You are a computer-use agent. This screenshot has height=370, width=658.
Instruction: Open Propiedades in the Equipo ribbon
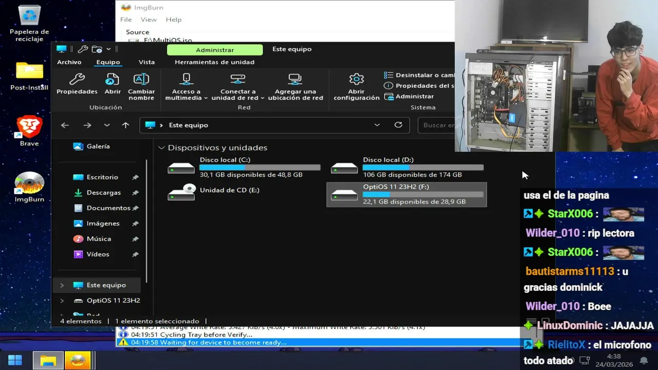tap(77, 84)
